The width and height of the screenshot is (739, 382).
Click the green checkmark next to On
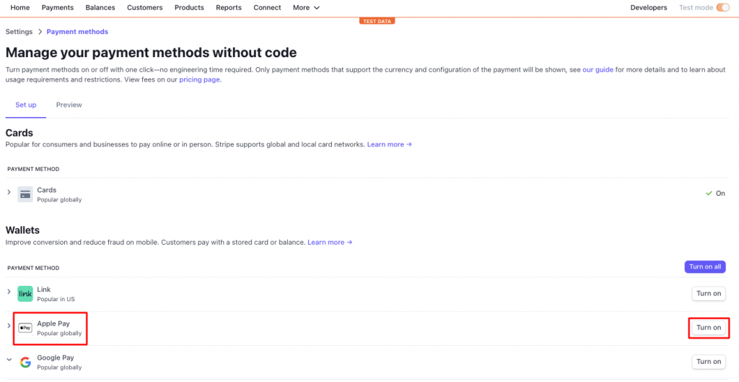(x=709, y=194)
